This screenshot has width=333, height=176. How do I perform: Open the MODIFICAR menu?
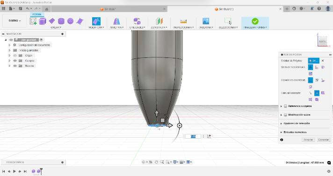click(x=96, y=28)
